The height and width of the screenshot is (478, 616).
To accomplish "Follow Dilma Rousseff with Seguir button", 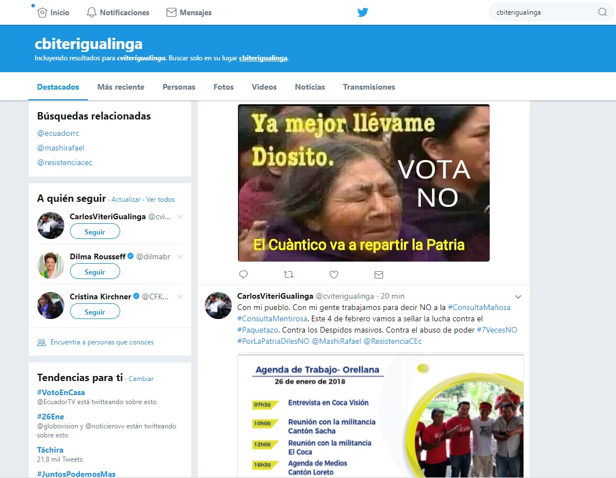I will point(95,272).
